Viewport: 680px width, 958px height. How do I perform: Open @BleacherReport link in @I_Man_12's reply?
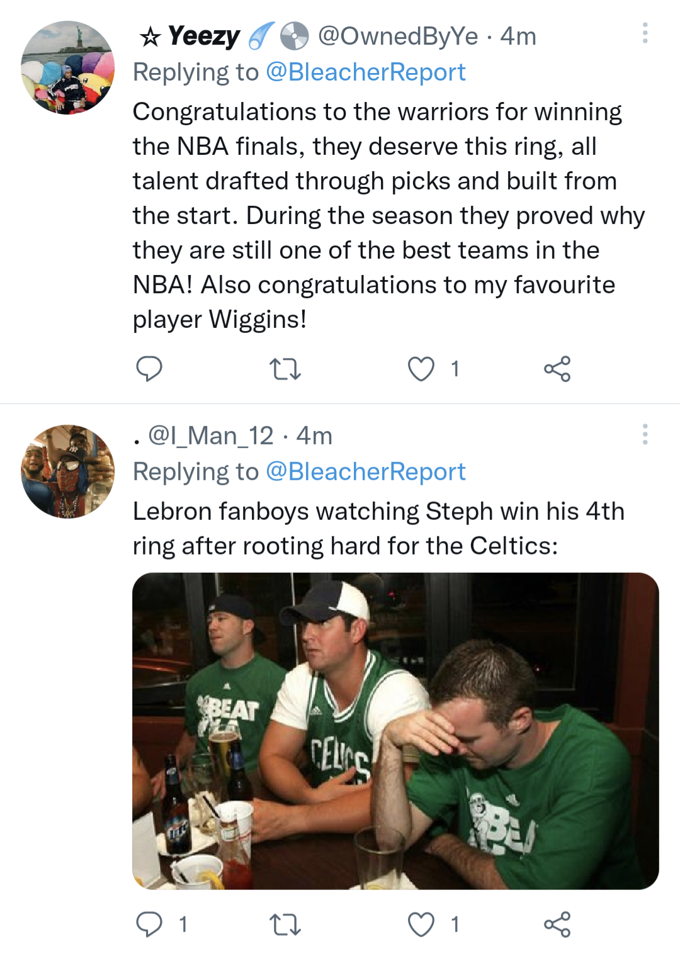pyautogui.click(x=365, y=472)
